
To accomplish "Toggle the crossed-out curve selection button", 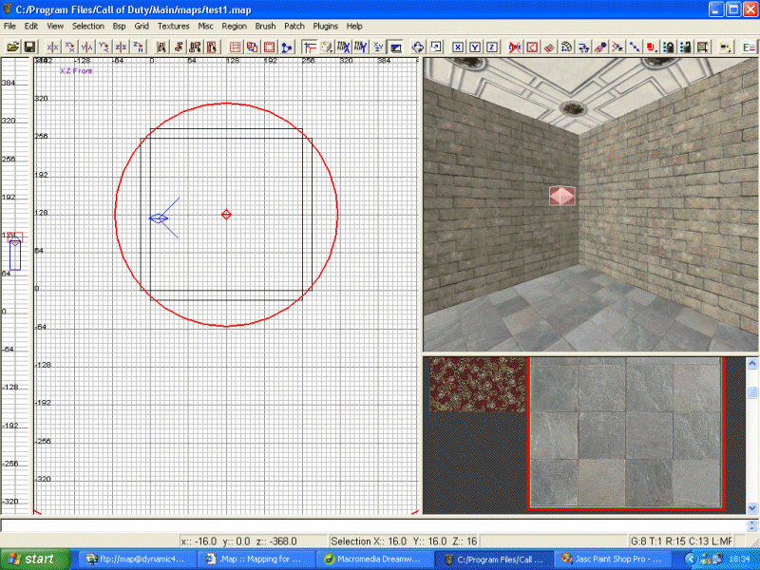I will tap(515, 47).
